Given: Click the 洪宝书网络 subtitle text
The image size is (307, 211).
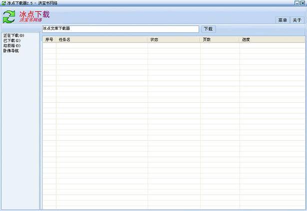Looking at the screenshot, I should click(x=31, y=20).
